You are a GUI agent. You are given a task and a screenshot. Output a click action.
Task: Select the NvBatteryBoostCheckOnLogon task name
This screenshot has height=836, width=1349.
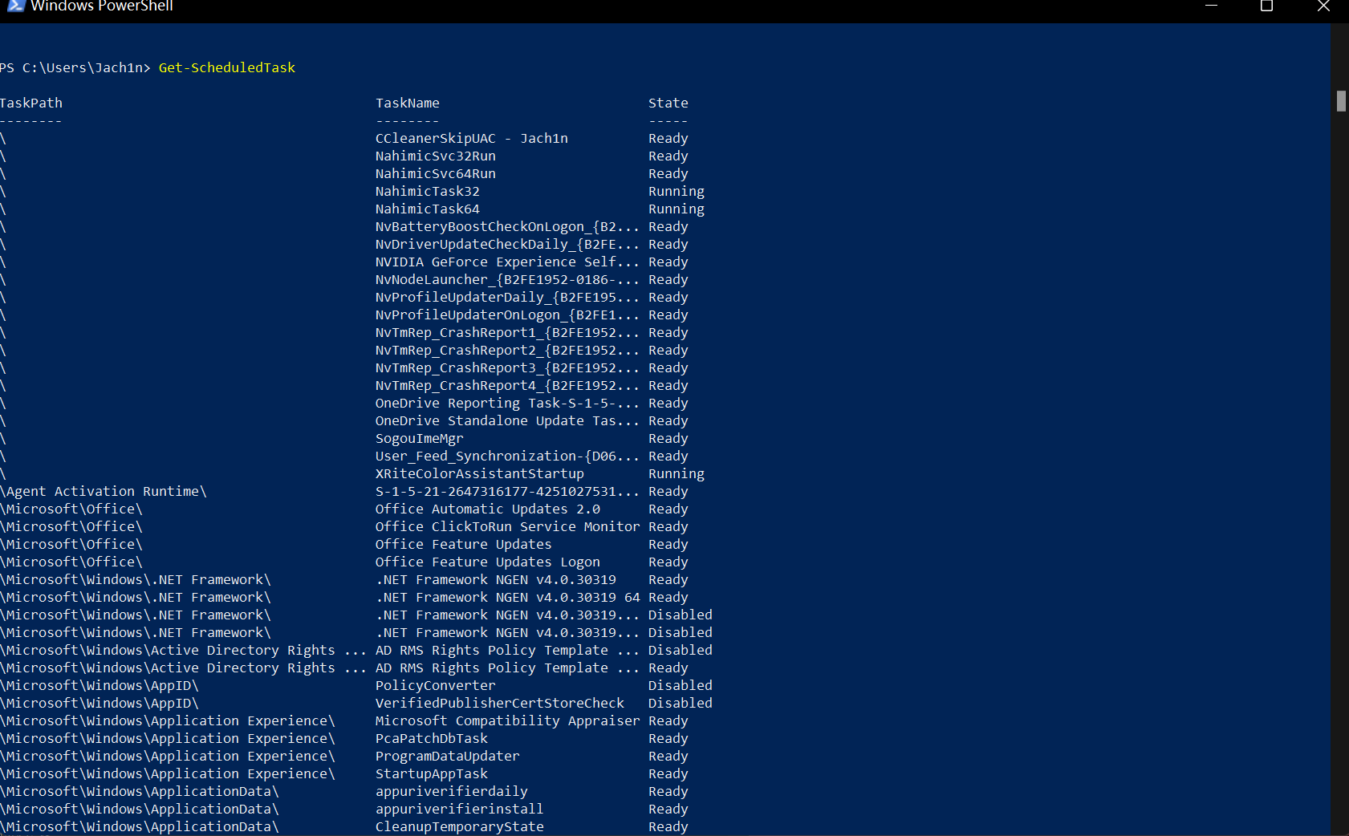click(508, 226)
